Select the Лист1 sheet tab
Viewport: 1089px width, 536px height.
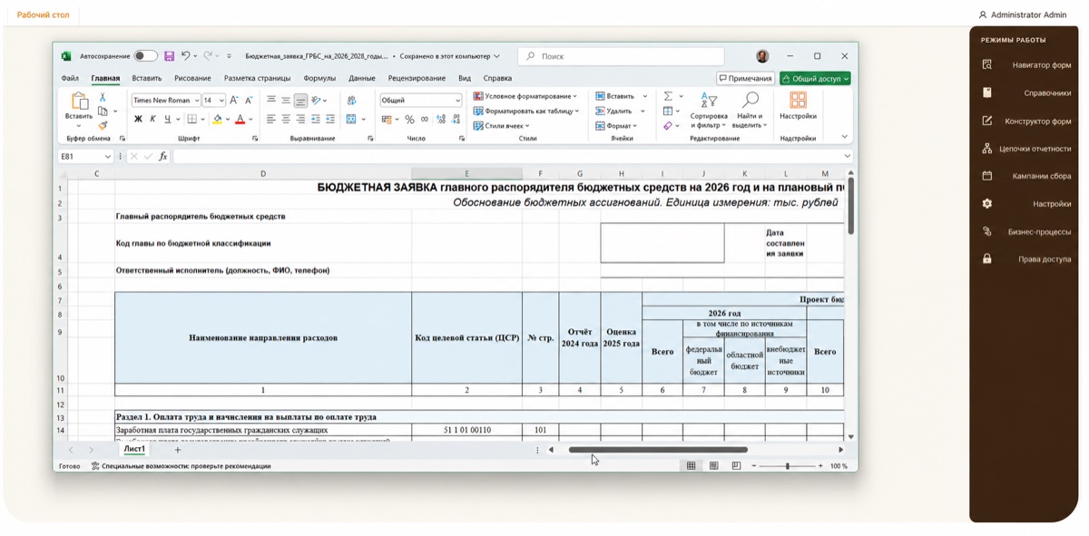pos(134,449)
